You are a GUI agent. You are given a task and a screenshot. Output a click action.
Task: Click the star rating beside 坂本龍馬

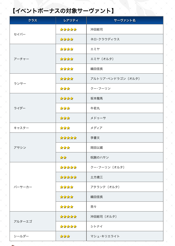67,99
